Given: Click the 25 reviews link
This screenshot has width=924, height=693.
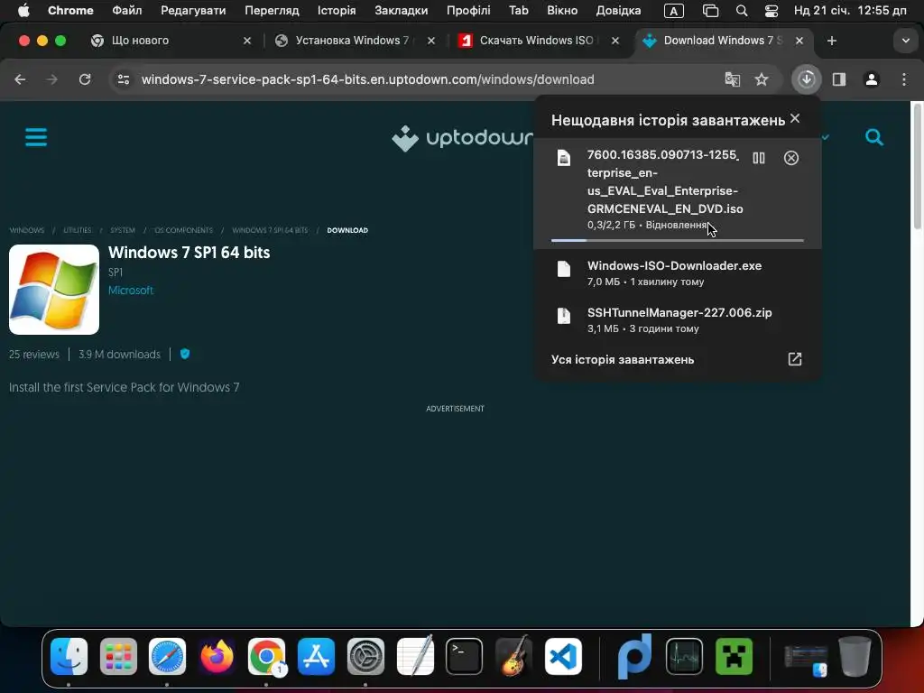Looking at the screenshot, I should click(34, 354).
